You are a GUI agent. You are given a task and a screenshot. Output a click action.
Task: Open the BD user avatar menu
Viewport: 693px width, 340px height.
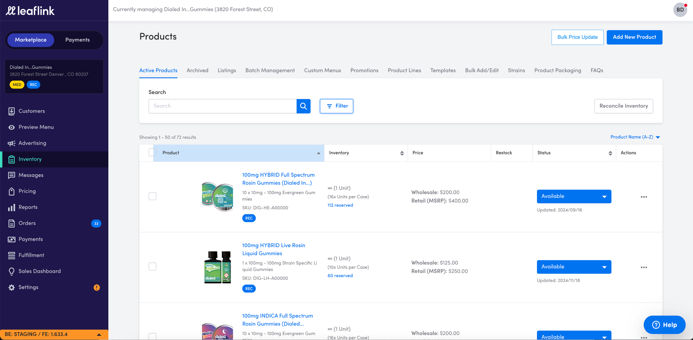coord(680,10)
